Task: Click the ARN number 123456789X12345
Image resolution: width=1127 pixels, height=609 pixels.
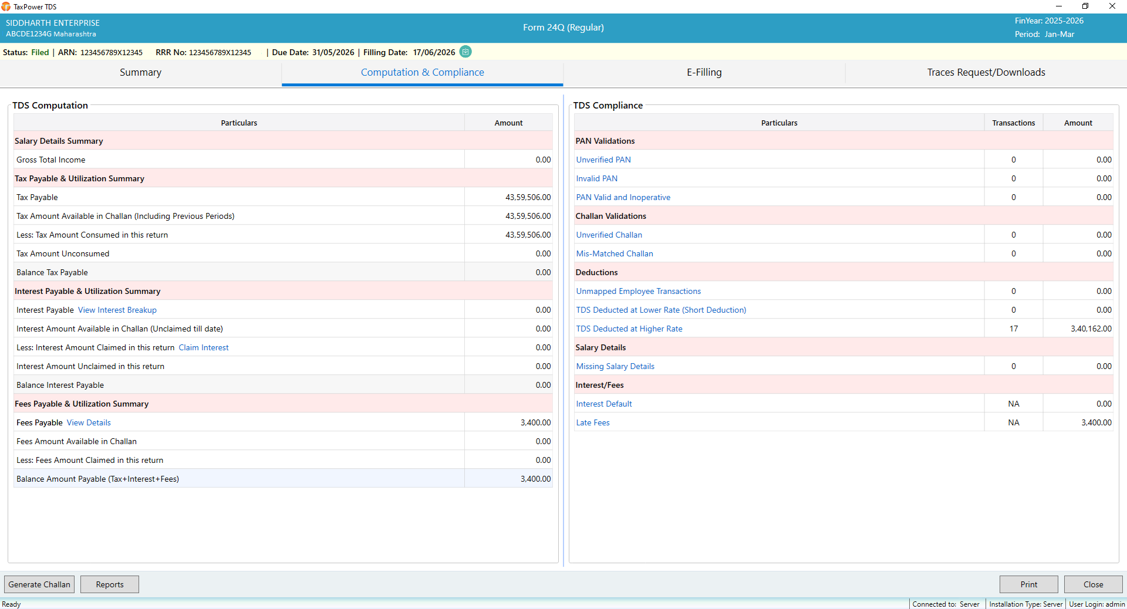Action: click(112, 52)
